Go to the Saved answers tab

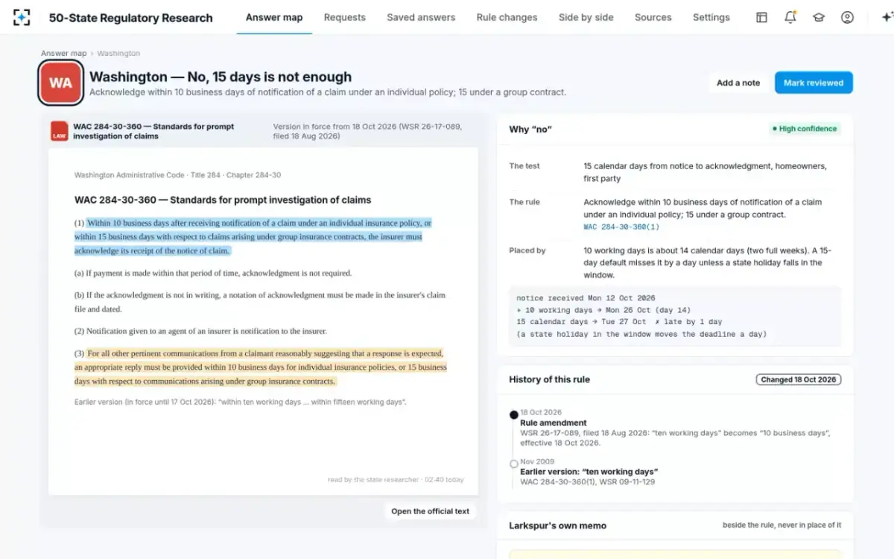[421, 17]
